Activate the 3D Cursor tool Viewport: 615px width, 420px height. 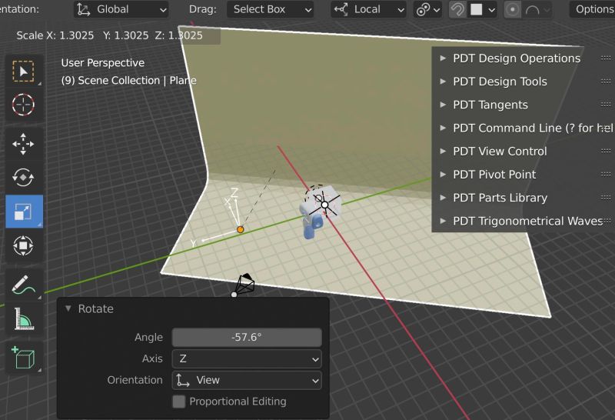(24, 105)
